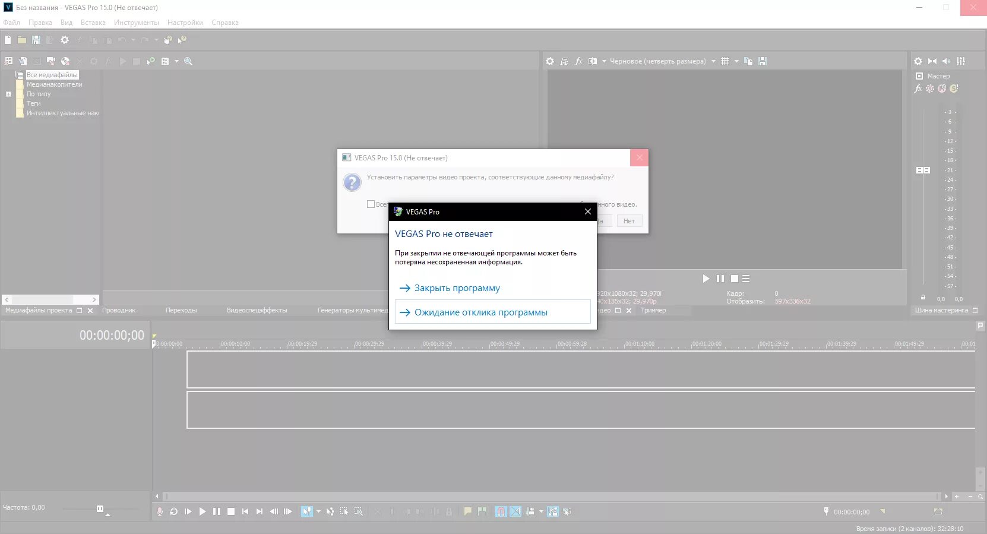Open the 'Файл' menu

[11, 23]
